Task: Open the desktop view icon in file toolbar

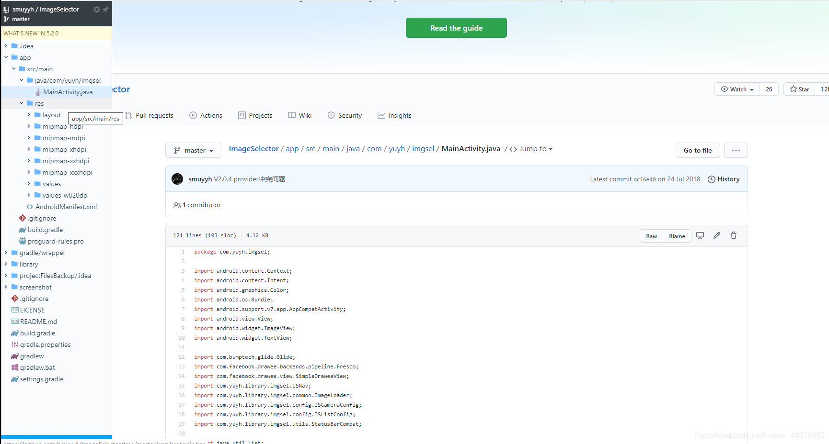Action: (700, 235)
